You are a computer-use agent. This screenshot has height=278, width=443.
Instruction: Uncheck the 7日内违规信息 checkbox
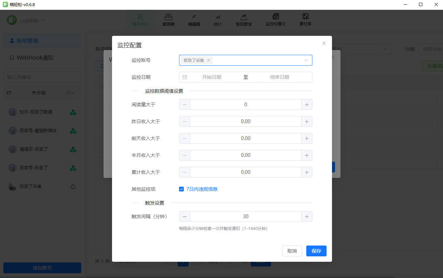[x=181, y=189]
